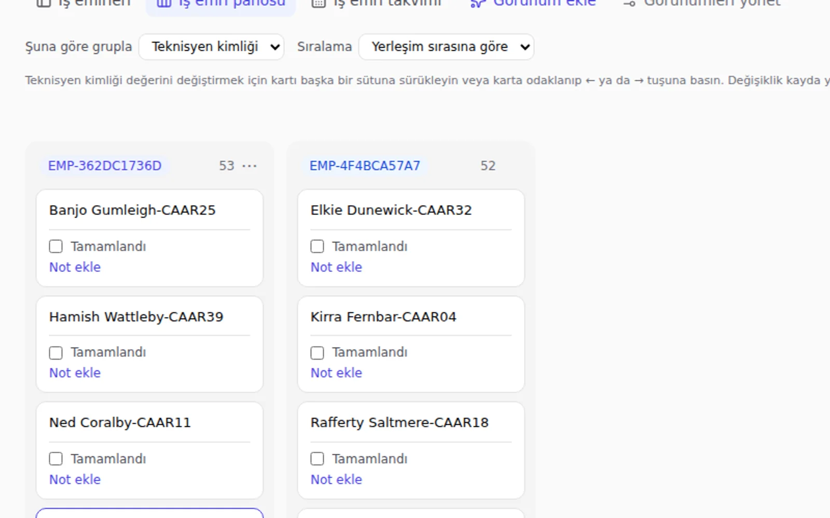Click the EMP-4F4BCA57A7 column header label

365,166
